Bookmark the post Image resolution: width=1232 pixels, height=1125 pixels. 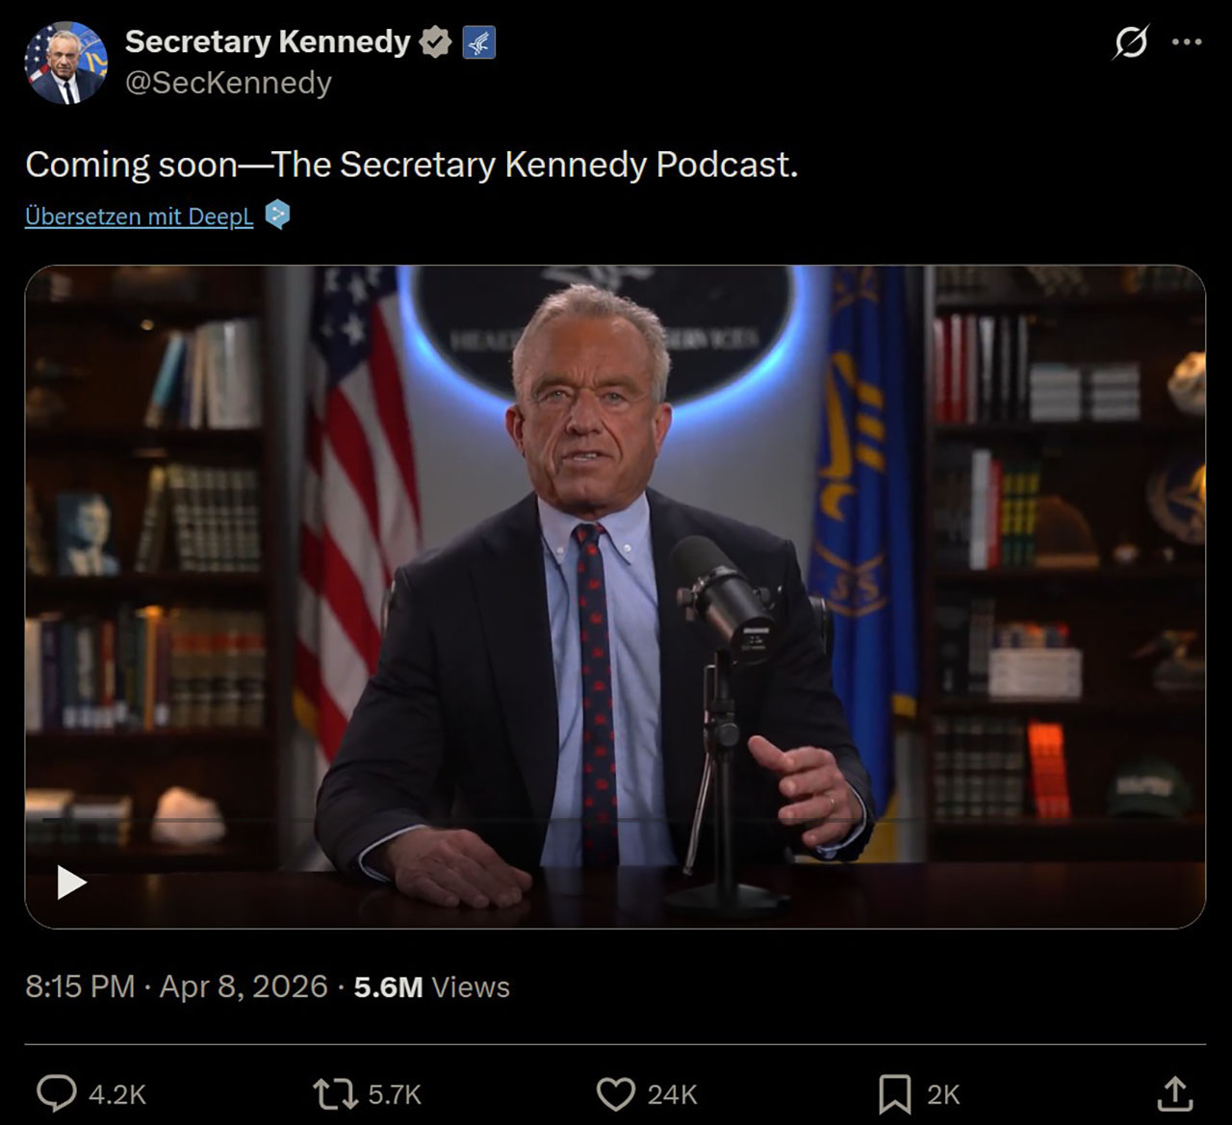(x=894, y=1094)
